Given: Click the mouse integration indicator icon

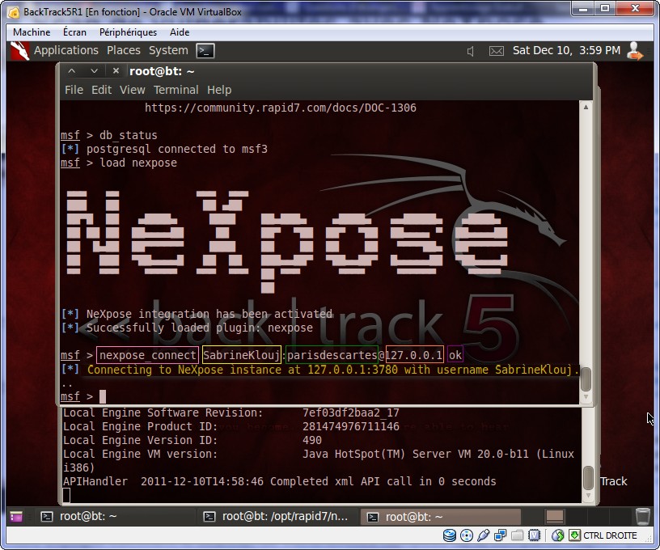Looking at the screenshot, I should 558,535.
